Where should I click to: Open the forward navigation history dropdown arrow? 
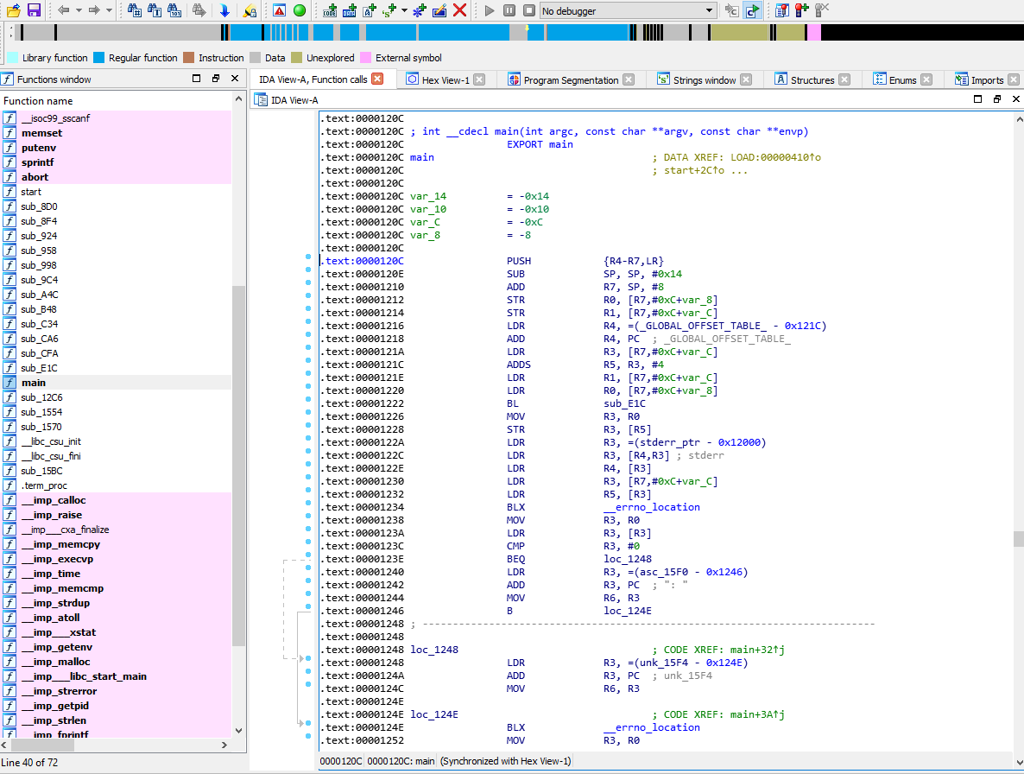pos(110,10)
